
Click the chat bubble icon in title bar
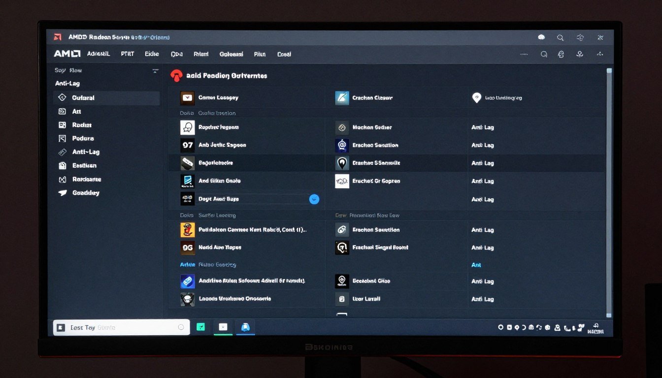coord(541,37)
